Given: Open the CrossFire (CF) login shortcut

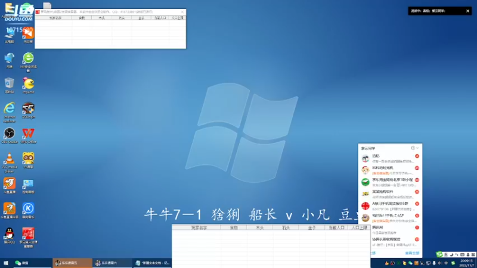Looking at the screenshot, I should pyautogui.click(x=28, y=110).
